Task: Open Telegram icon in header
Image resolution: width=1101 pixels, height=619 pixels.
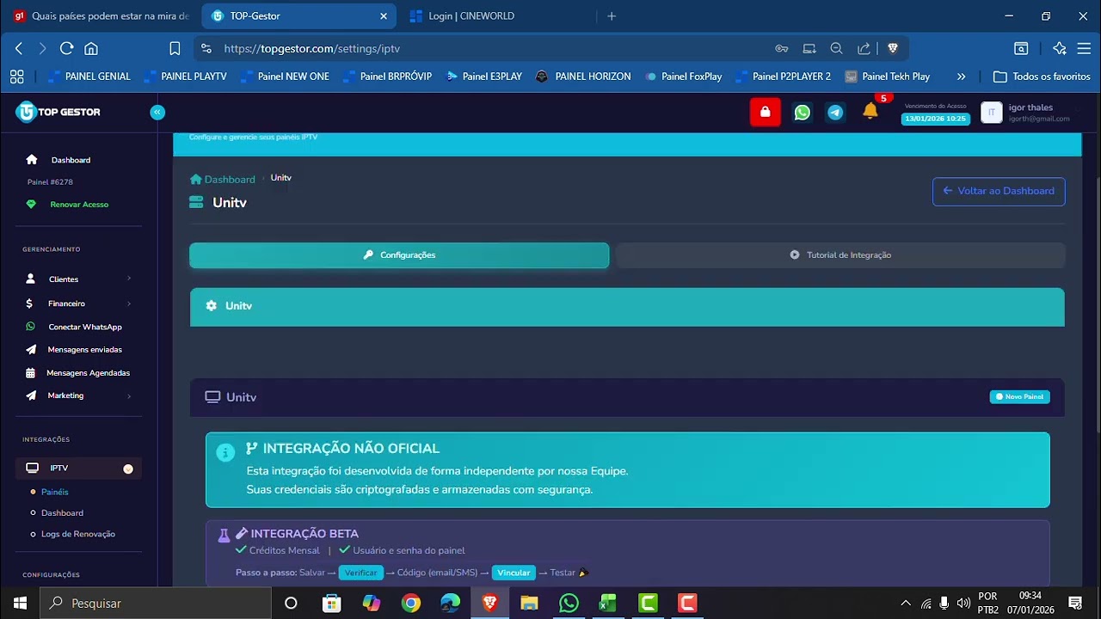Action: click(834, 112)
